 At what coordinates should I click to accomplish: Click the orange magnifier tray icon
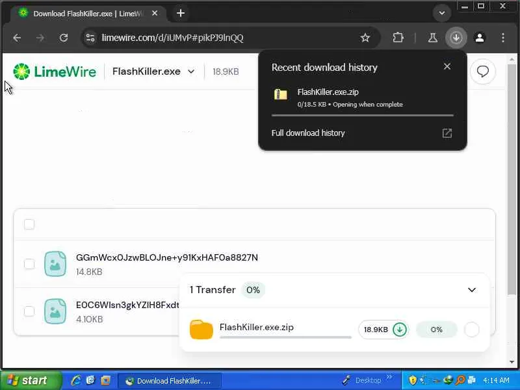[x=460, y=380]
